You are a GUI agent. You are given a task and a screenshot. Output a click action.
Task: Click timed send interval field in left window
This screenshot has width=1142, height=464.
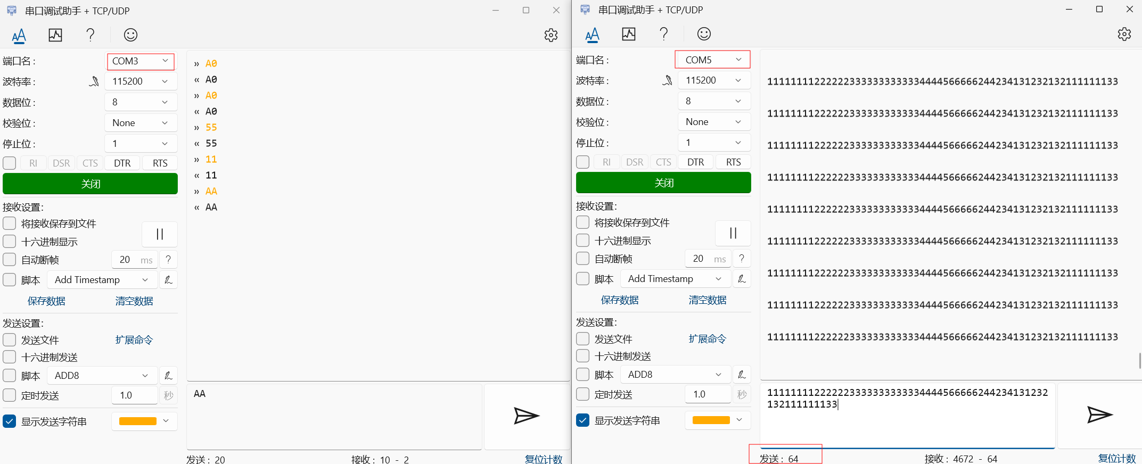tap(135, 395)
